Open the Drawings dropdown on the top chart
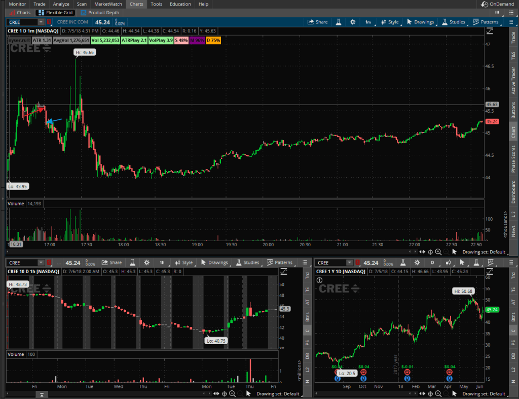The image size is (519, 399). (421, 22)
